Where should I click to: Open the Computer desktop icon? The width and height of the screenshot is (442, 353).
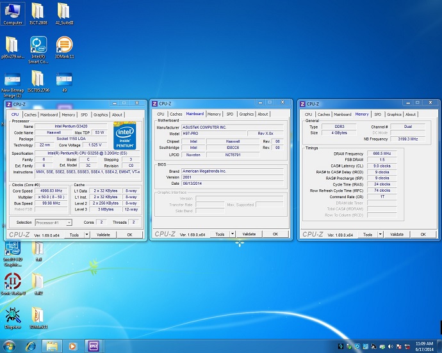coord(13,13)
